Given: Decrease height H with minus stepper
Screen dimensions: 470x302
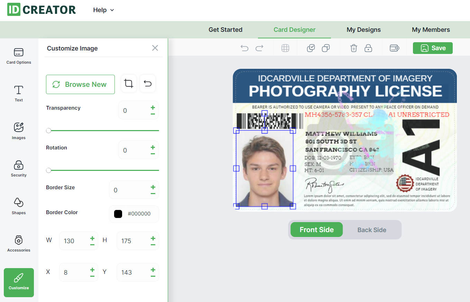Looking at the screenshot, I should point(153,244).
